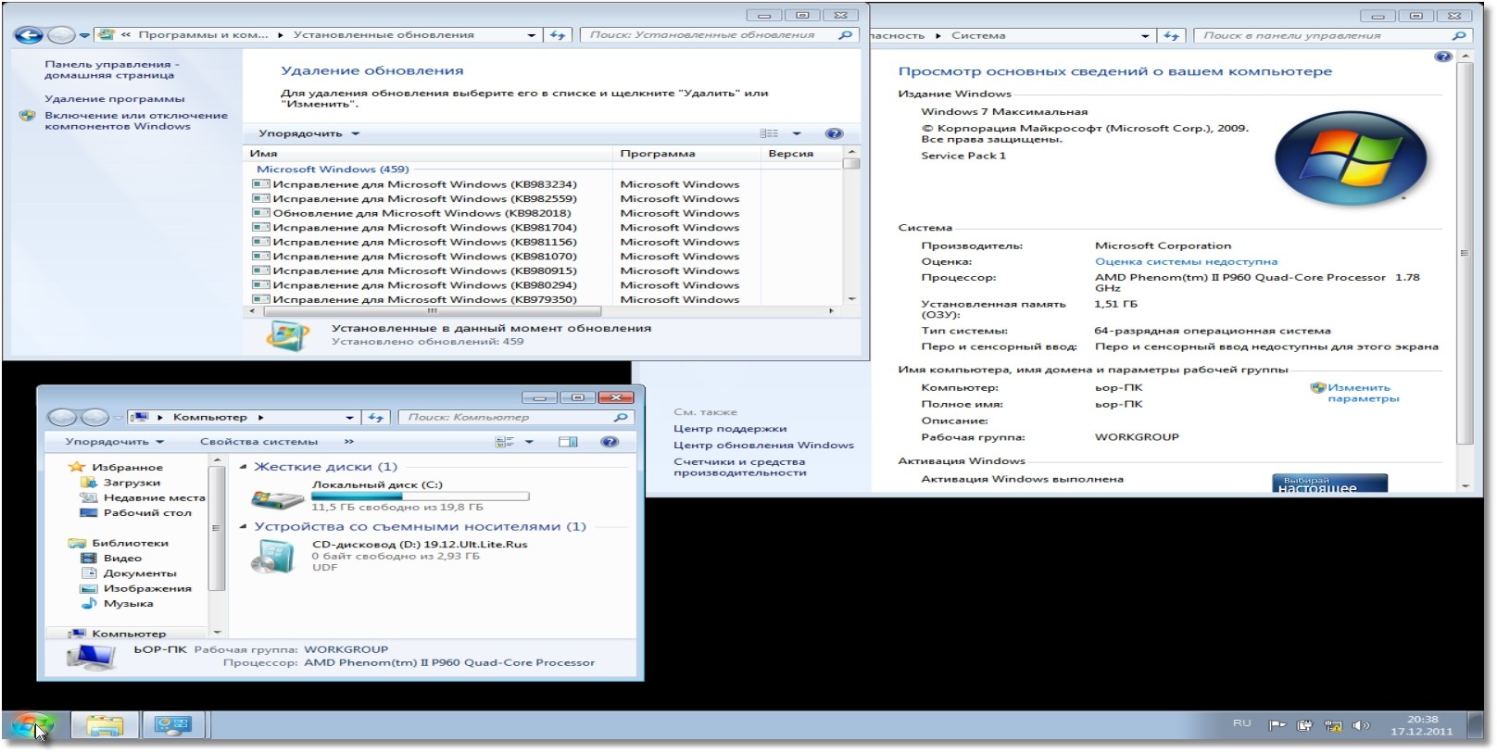Toggle the preview pane in Computer window
Screen dimensions: 1497x754
tap(568, 442)
